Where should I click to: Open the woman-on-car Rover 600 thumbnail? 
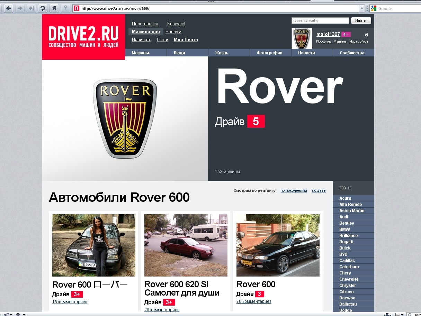coord(94,245)
